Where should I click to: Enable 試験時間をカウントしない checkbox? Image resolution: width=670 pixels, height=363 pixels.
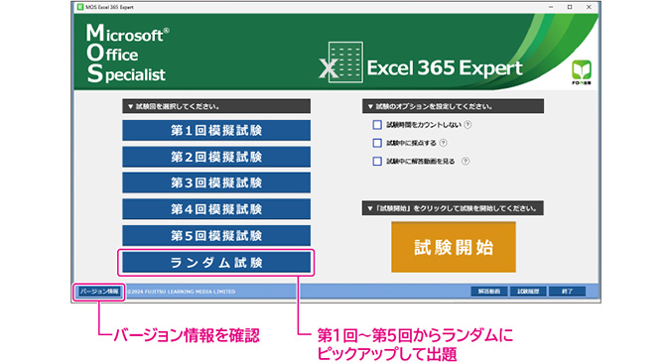click(x=377, y=125)
